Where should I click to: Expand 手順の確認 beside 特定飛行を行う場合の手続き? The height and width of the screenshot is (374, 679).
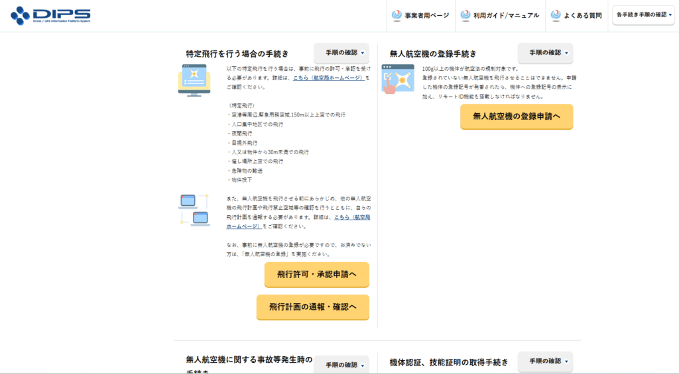(341, 53)
